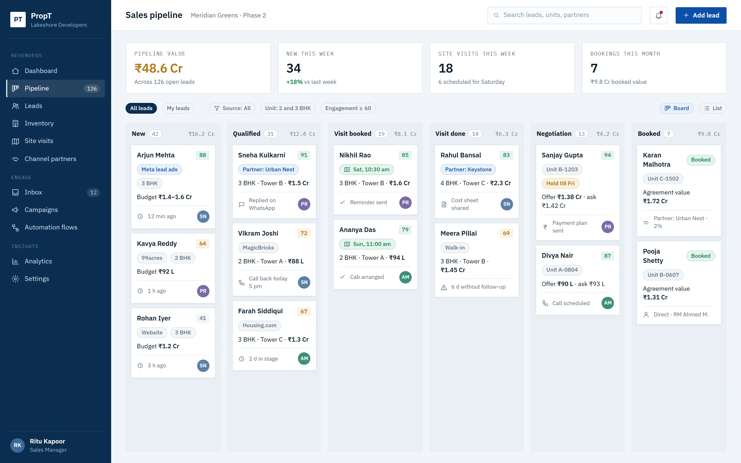This screenshot has height=463, width=741.
Task: Click the Sat, 10:30 am visit chip
Action: (x=367, y=169)
